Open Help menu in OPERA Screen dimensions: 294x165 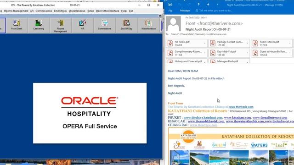click(x=124, y=11)
